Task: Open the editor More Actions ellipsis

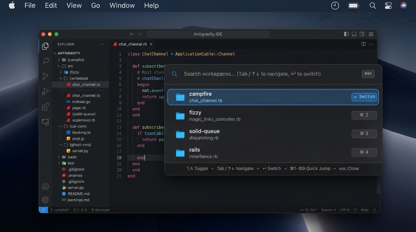Action: pyautogui.click(x=371, y=44)
